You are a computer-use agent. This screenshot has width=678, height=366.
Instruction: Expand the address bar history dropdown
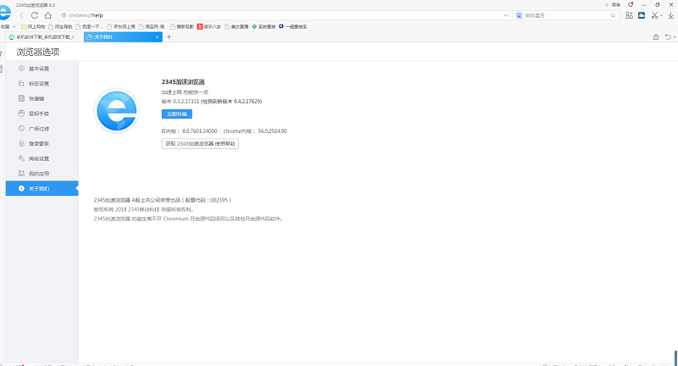click(506, 15)
